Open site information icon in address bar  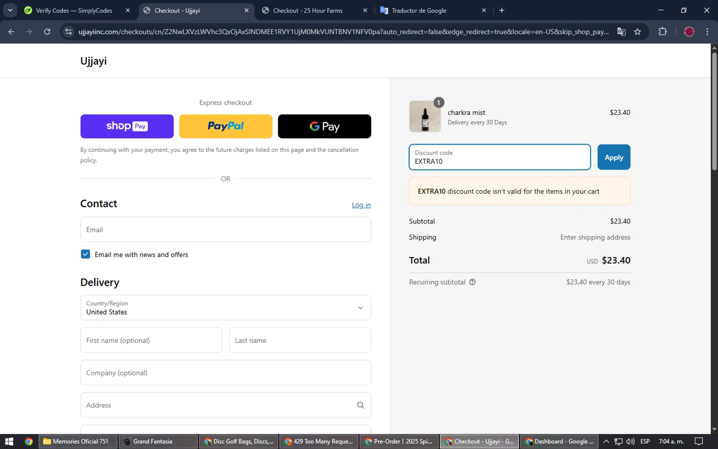68,32
